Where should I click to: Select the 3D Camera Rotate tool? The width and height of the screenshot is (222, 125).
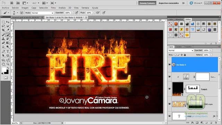point(8,60)
